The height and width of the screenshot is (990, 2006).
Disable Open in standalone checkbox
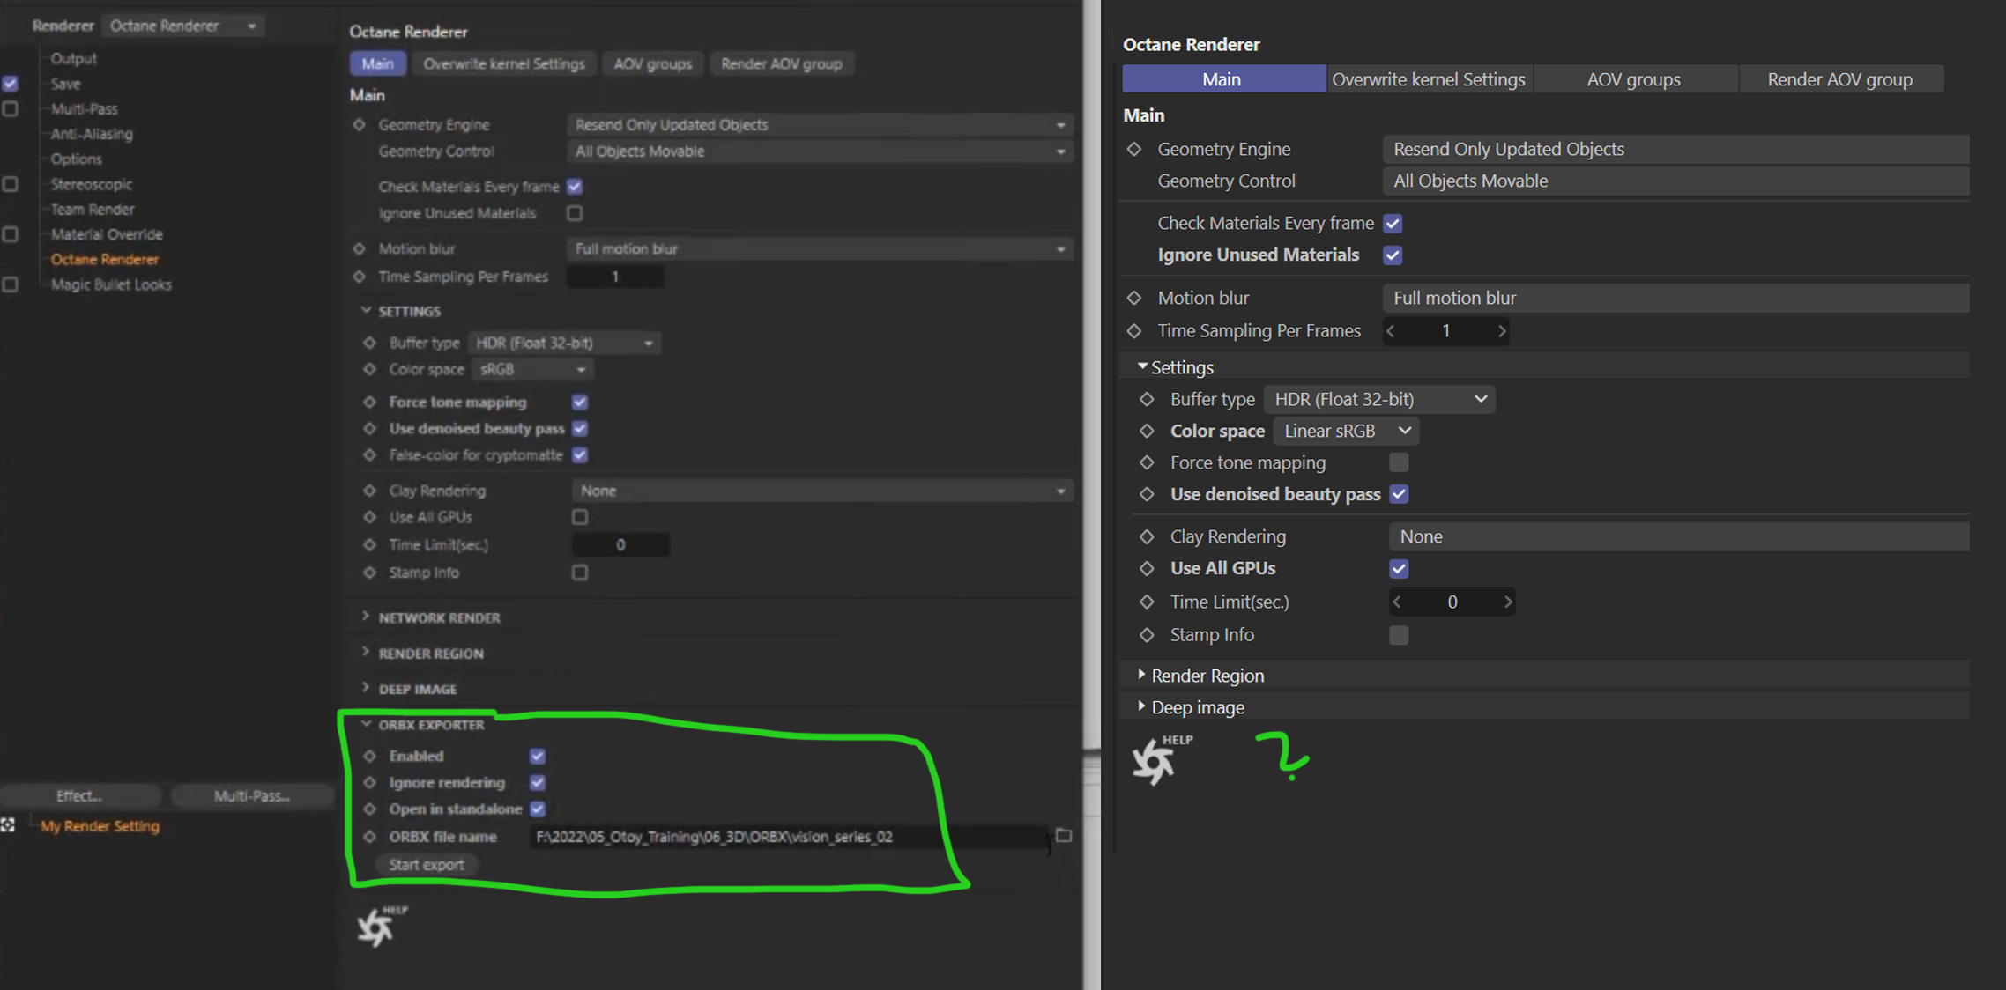(538, 809)
